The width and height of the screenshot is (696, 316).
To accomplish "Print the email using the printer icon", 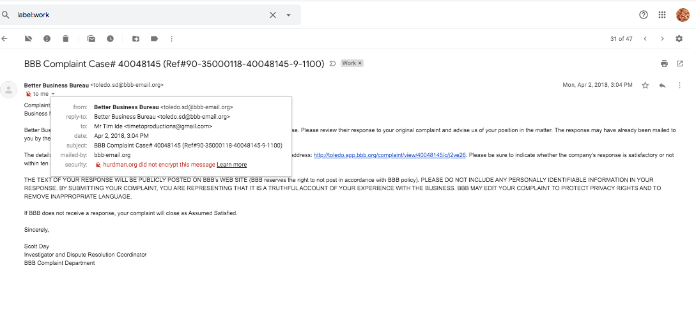I will click(x=664, y=64).
